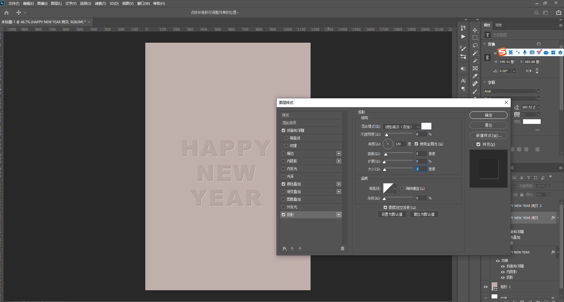Click the home icon in options bar
564x302 pixels.
[6, 13]
